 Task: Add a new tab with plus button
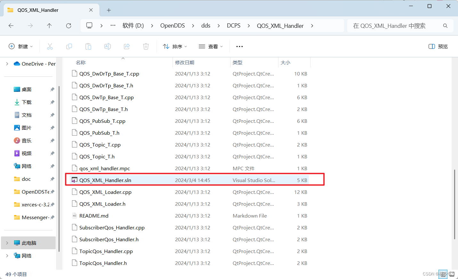click(x=109, y=10)
